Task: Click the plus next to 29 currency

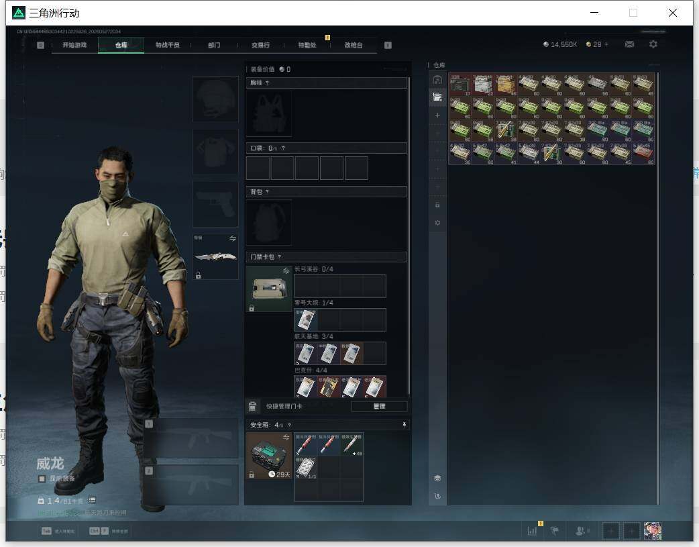Action: (606, 44)
